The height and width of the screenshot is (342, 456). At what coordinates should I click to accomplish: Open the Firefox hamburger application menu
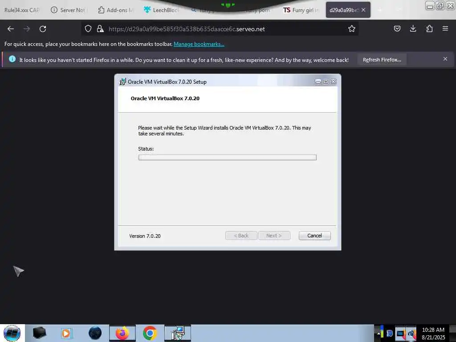(x=445, y=28)
